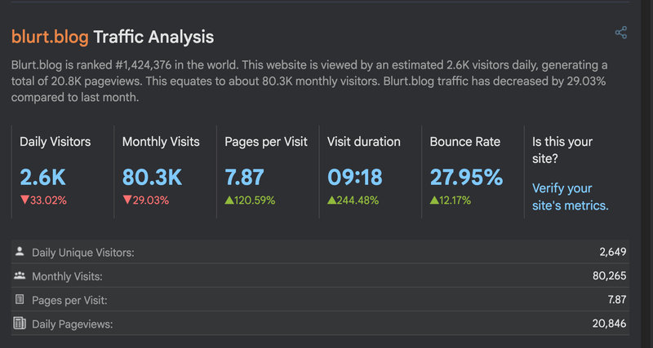Click the Daily Unique Visitors: row label
This screenshot has width=653, height=348.
pos(83,253)
